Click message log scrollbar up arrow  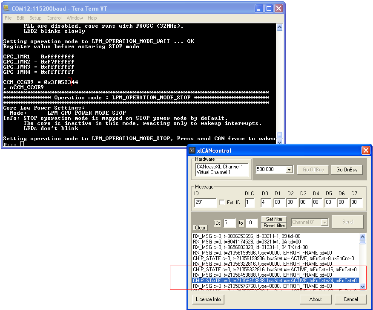362,237
